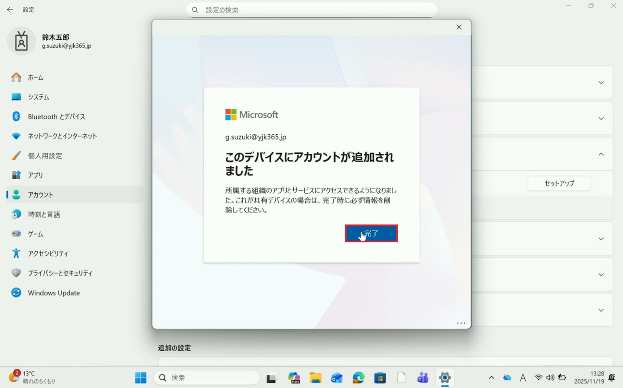Open ネットワークとインターネット settings
Image resolution: width=623 pixels, height=388 pixels.
pos(62,136)
